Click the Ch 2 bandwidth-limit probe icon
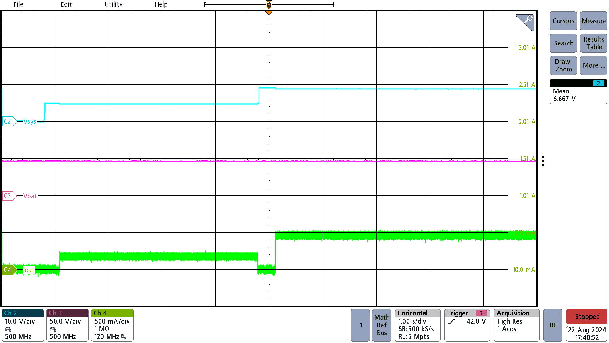 (8, 329)
